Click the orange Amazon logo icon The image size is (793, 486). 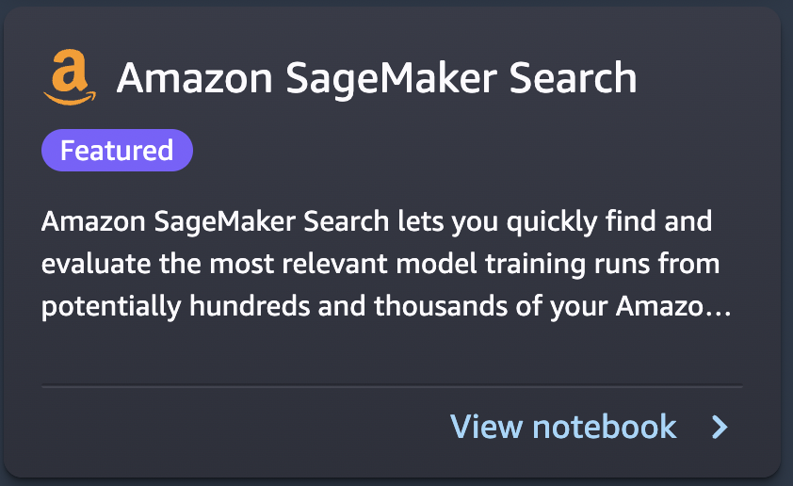[x=70, y=77]
